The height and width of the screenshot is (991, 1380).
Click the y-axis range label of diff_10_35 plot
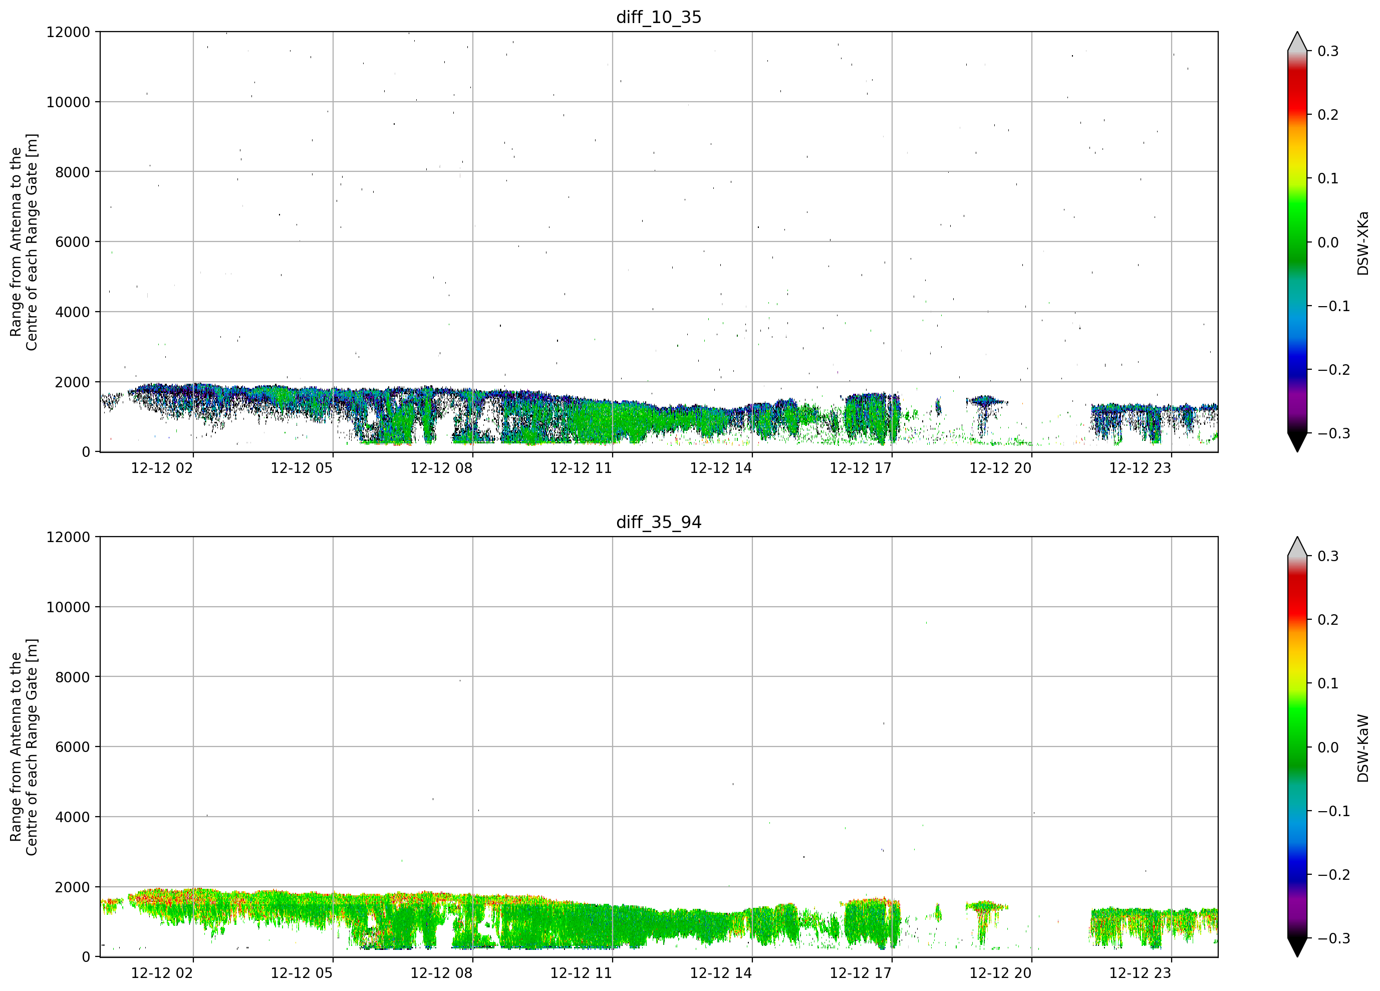coord(24,241)
